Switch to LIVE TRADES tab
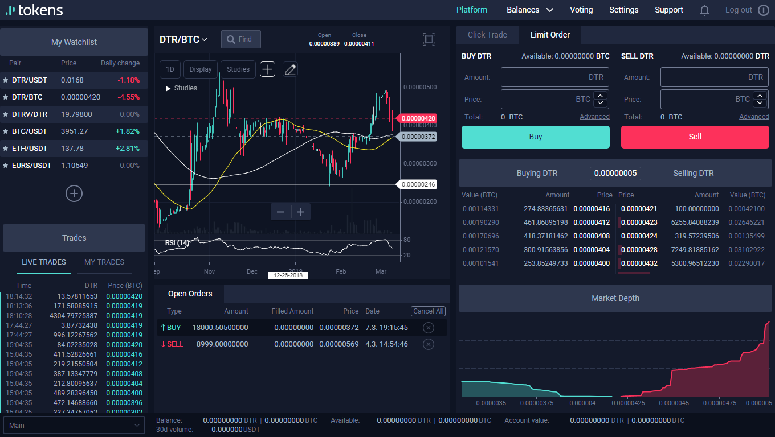The width and height of the screenshot is (775, 437). [44, 262]
